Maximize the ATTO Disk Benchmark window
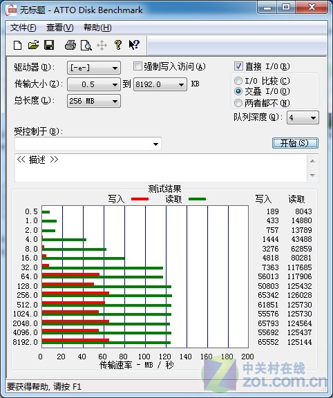This screenshot has height=398, width=333. (286, 8)
